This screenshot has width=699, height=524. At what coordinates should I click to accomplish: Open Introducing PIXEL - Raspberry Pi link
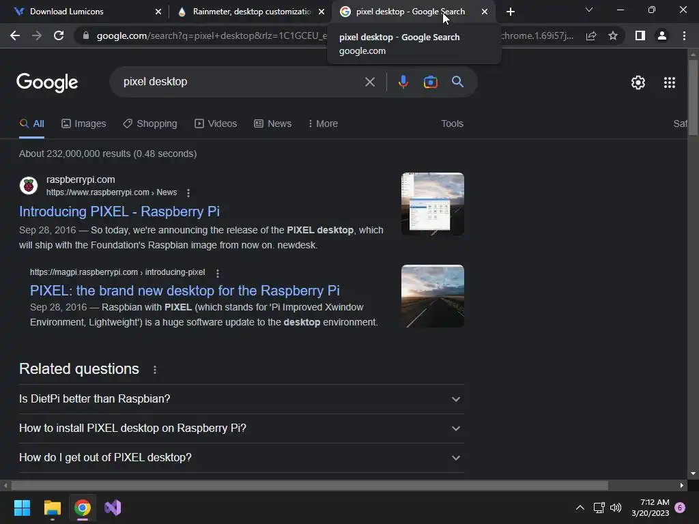click(119, 212)
